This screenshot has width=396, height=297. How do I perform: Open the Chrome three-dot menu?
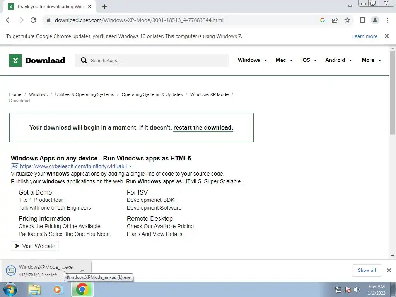tap(387, 20)
